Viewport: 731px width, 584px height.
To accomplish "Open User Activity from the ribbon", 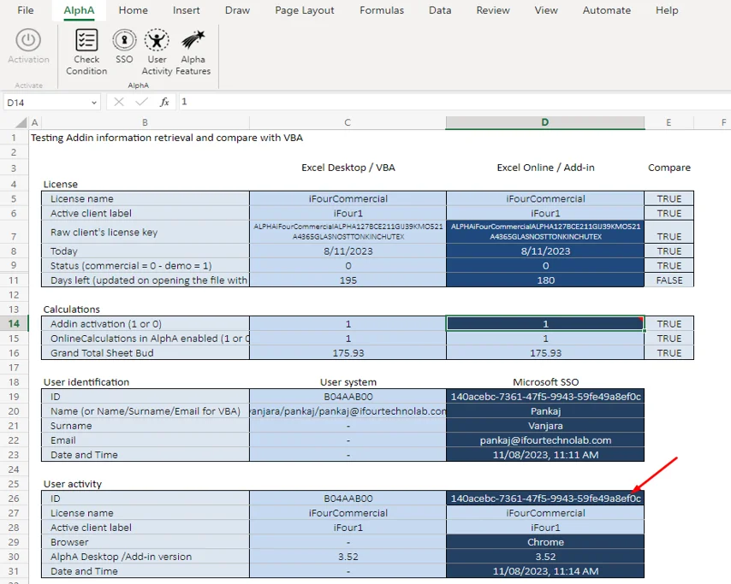I will click(x=157, y=51).
